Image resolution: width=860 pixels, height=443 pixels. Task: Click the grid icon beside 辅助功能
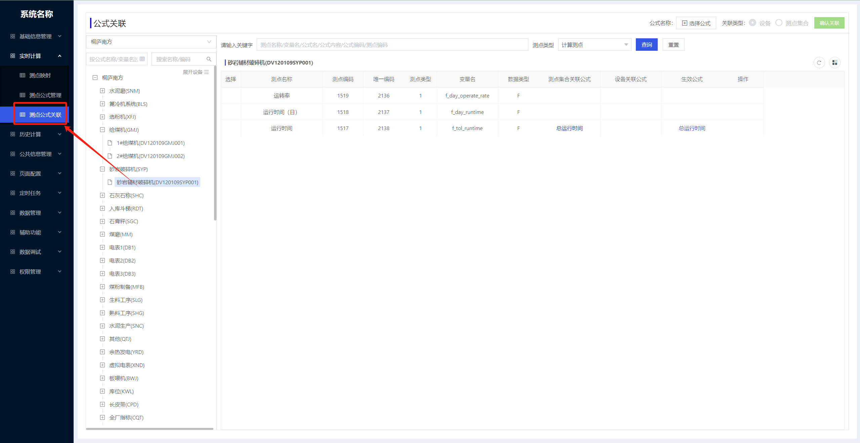point(13,232)
